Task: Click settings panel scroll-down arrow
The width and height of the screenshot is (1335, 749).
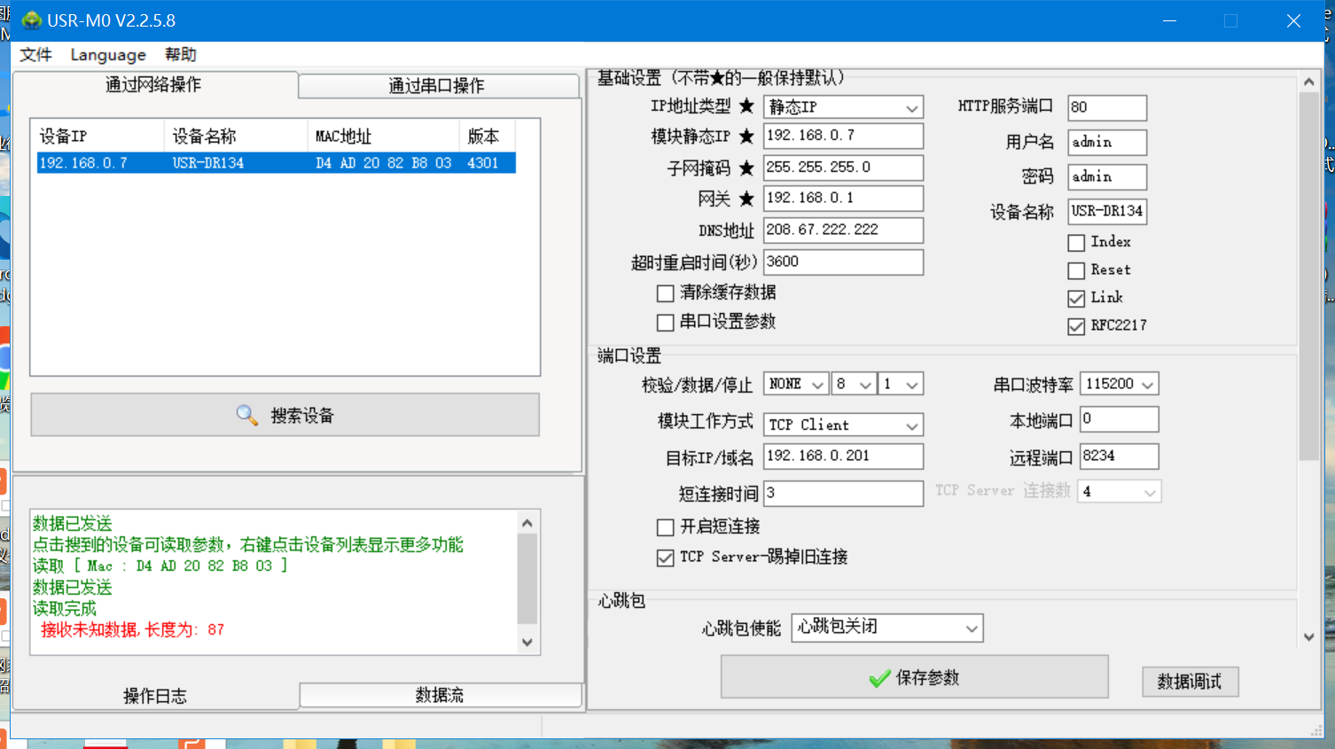Action: [1308, 636]
